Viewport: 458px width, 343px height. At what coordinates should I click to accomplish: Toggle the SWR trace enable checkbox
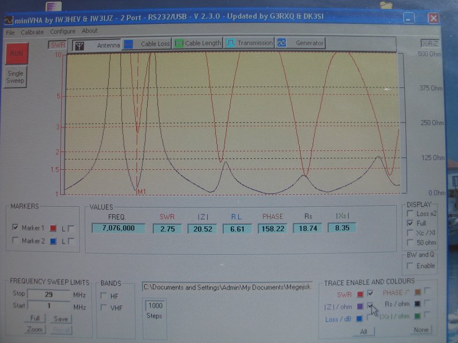370,293
